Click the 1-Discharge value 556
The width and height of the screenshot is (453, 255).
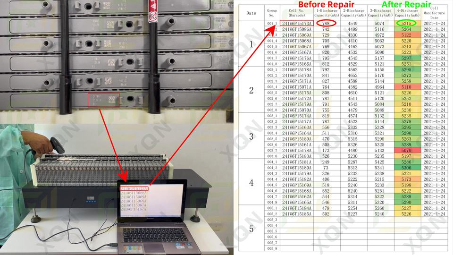(x=326, y=127)
